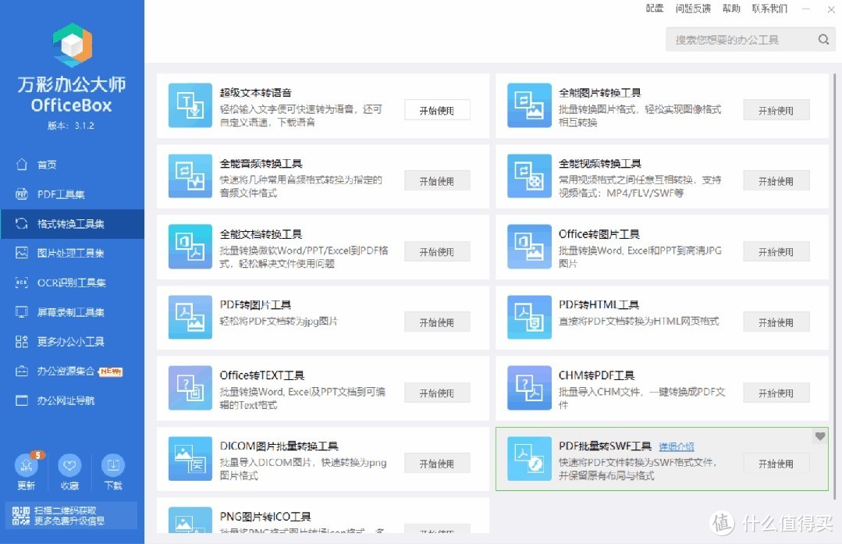The height and width of the screenshot is (544, 842).
Task: Click the 全能视频转换工具 tool icon
Action: pyautogui.click(x=529, y=180)
